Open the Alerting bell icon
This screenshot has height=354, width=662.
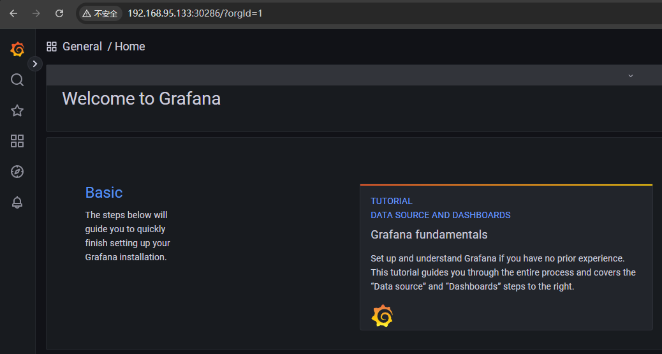17,202
